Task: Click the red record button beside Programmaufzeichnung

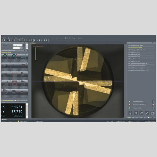Action: tap(153, 105)
